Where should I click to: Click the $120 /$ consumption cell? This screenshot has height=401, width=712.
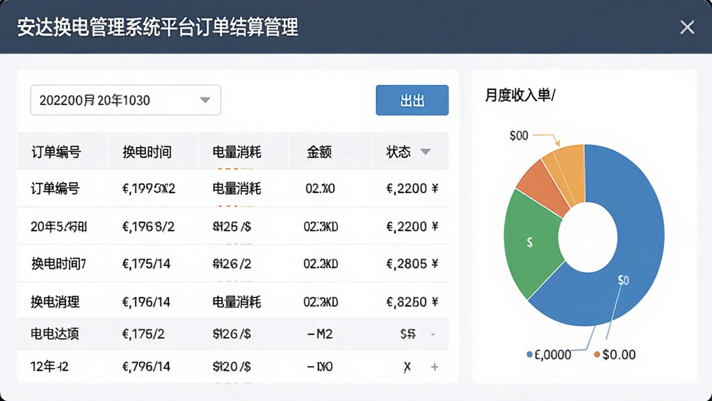(x=232, y=366)
